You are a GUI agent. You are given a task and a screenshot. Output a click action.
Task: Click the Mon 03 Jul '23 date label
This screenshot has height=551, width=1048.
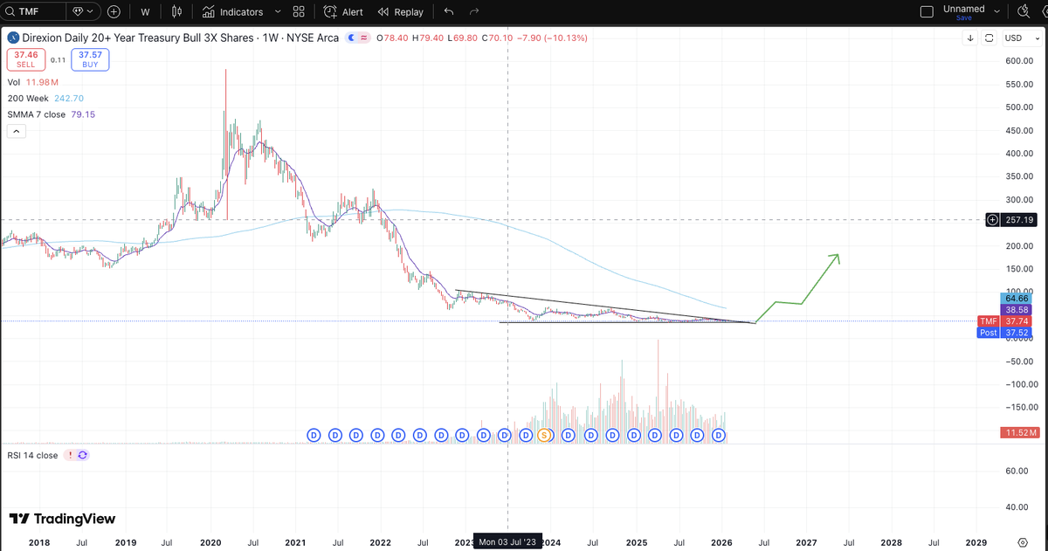508,541
